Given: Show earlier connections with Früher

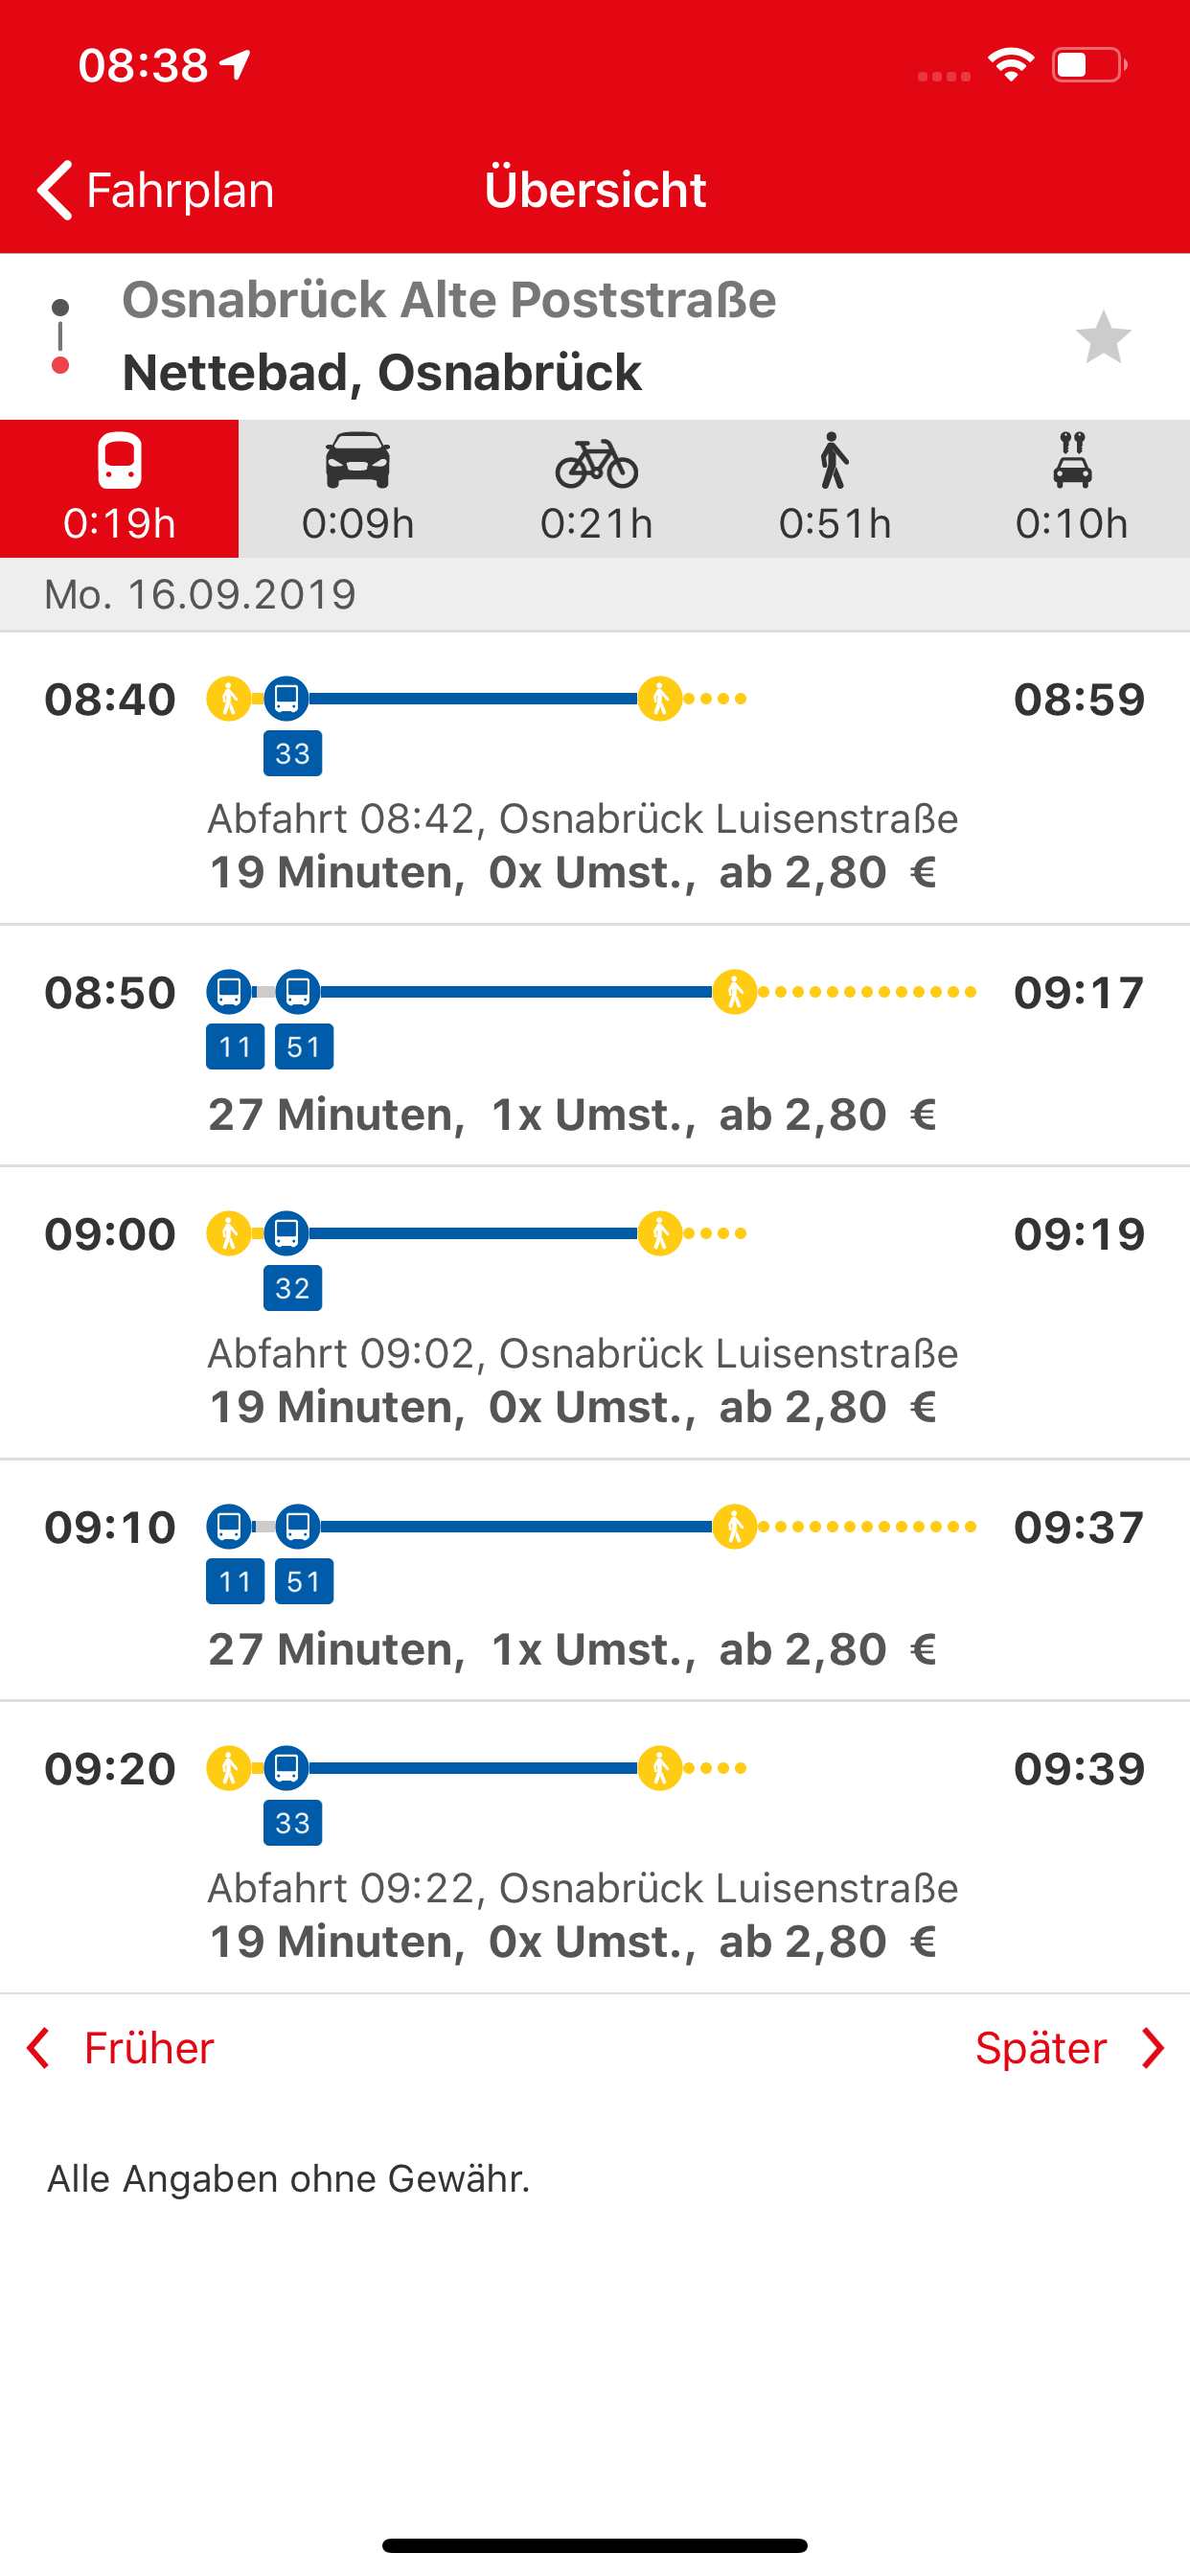Looking at the screenshot, I should coord(120,2048).
